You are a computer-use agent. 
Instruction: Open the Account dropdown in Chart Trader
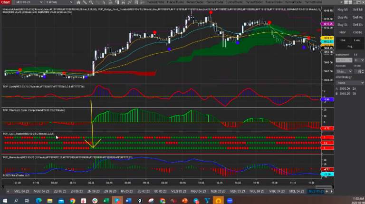(x=344, y=72)
